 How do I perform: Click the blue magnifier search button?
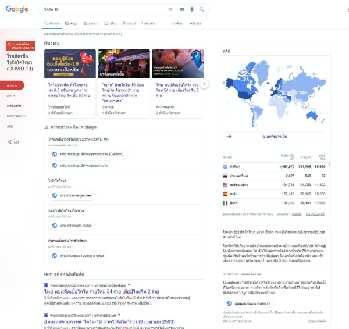coord(201,10)
